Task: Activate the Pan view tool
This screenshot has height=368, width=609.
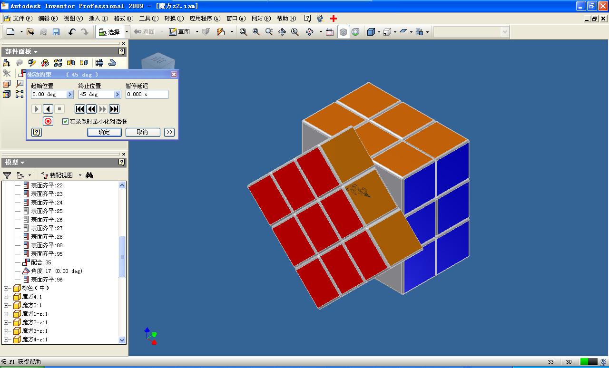Action: (x=282, y=32)
